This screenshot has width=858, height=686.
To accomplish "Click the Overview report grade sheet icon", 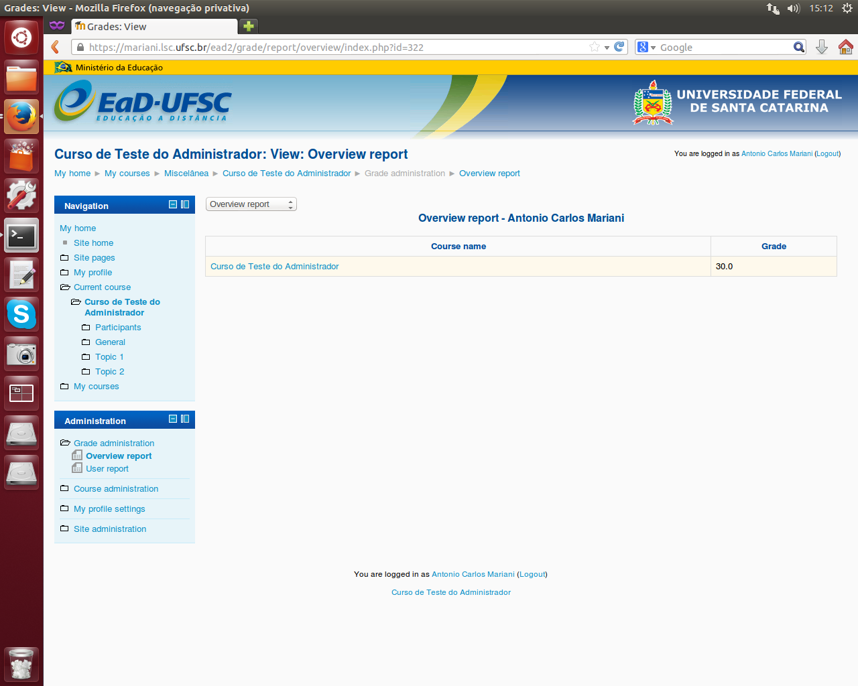I will coord(77,455).
